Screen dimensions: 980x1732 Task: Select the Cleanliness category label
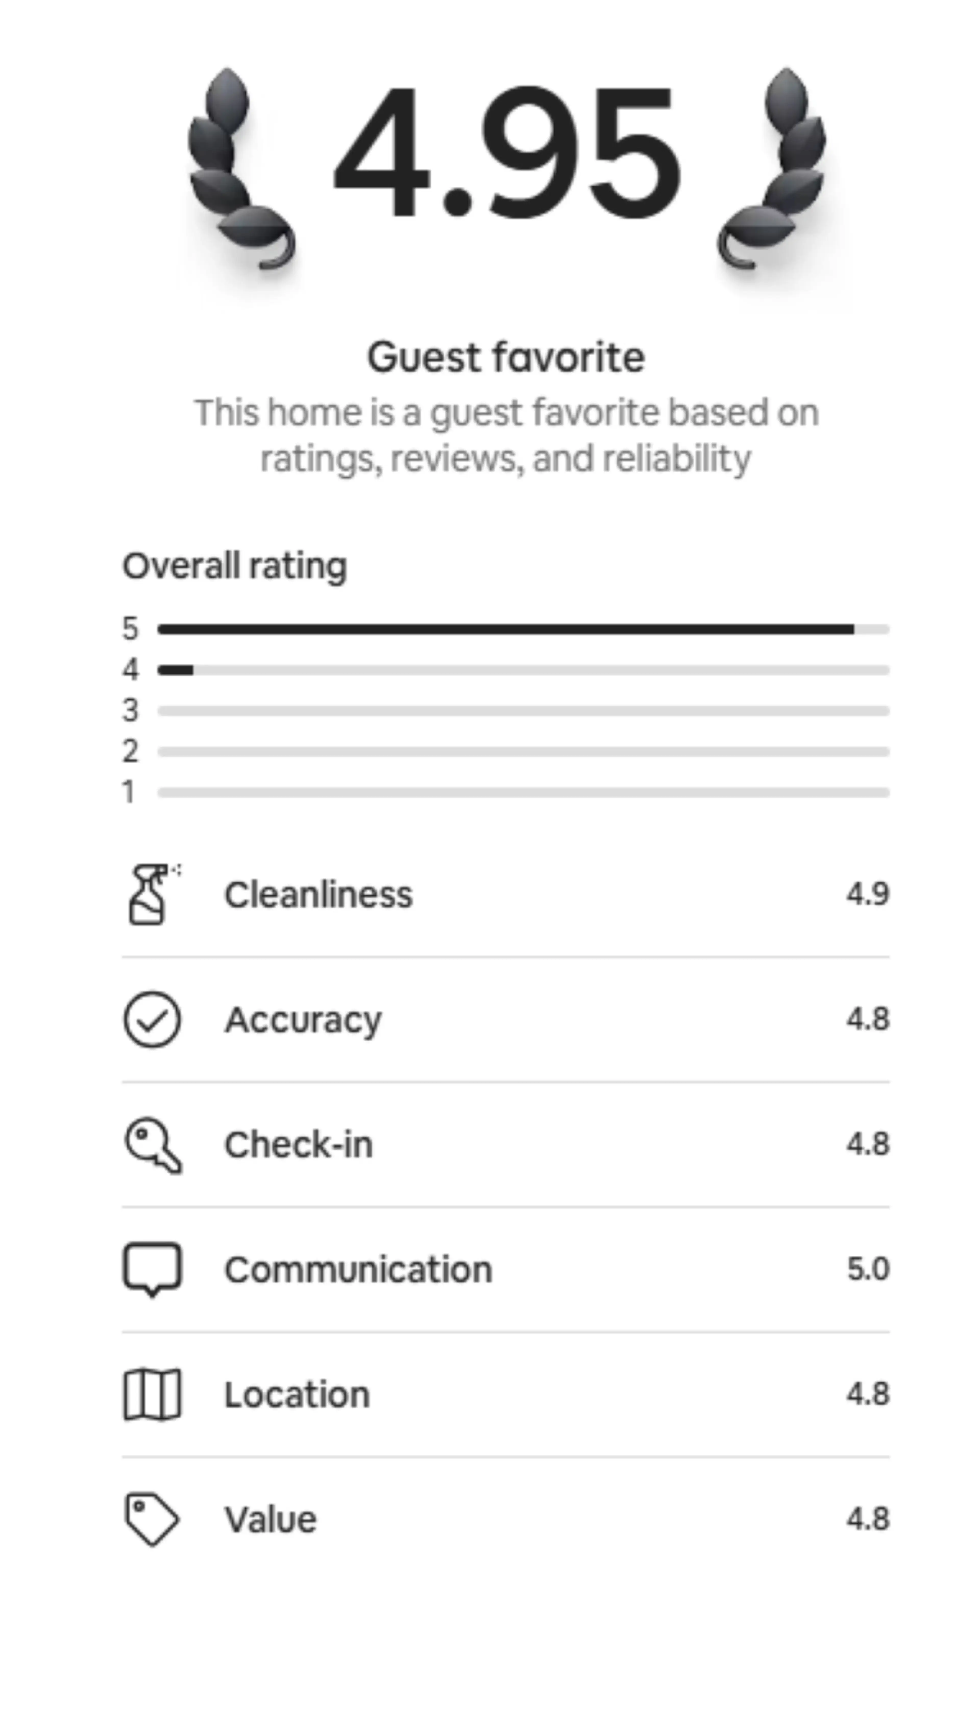pyautogui.click(x=318, y=895)
